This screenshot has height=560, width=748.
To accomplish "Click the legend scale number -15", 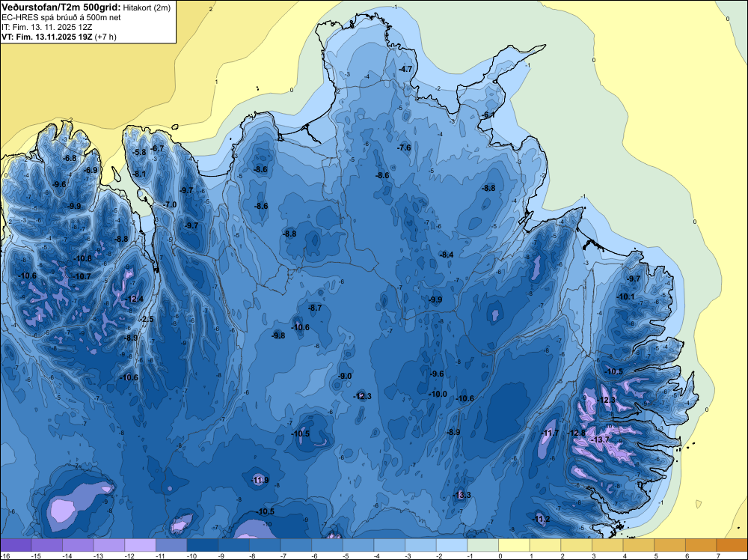I will [x=35, y=556].
